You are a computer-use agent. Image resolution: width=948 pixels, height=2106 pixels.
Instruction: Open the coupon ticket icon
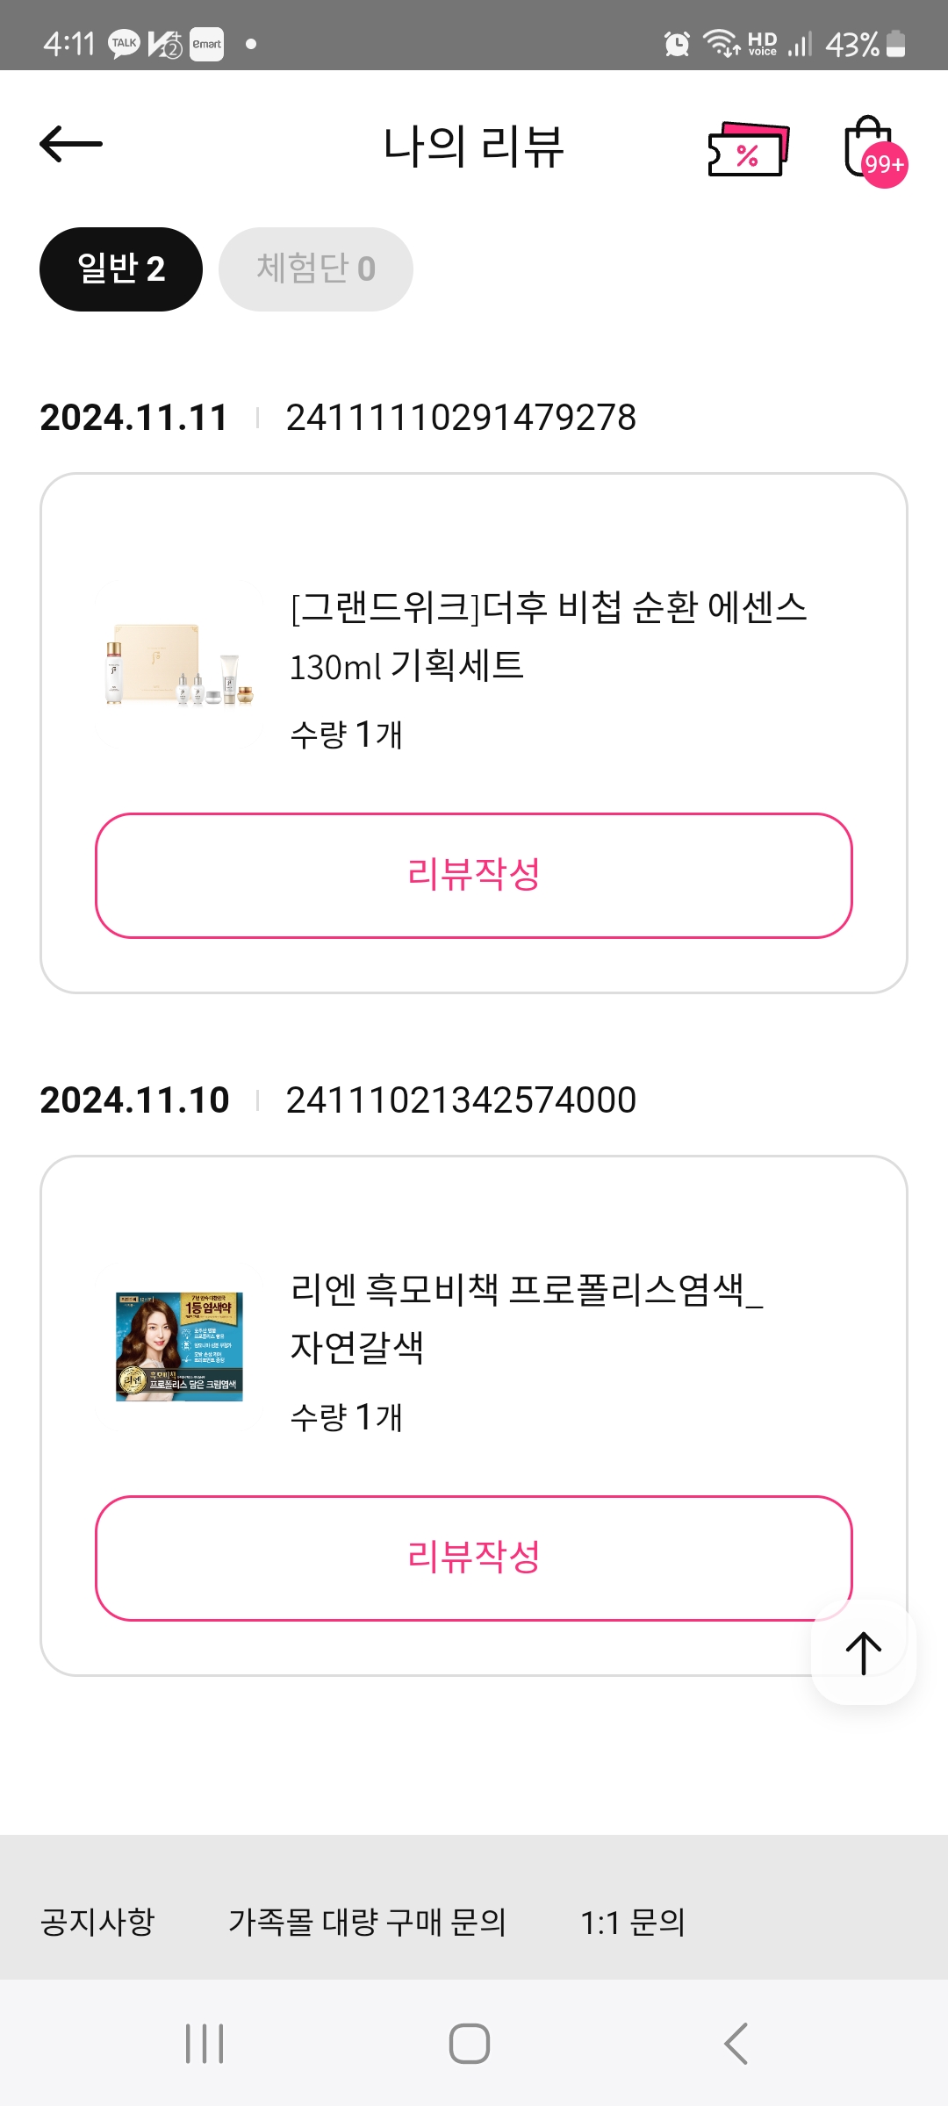click(x=748, y=150)
